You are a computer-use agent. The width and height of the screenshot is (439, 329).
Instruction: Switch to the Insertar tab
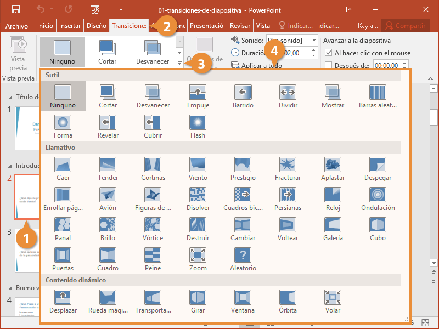(70, 26)
